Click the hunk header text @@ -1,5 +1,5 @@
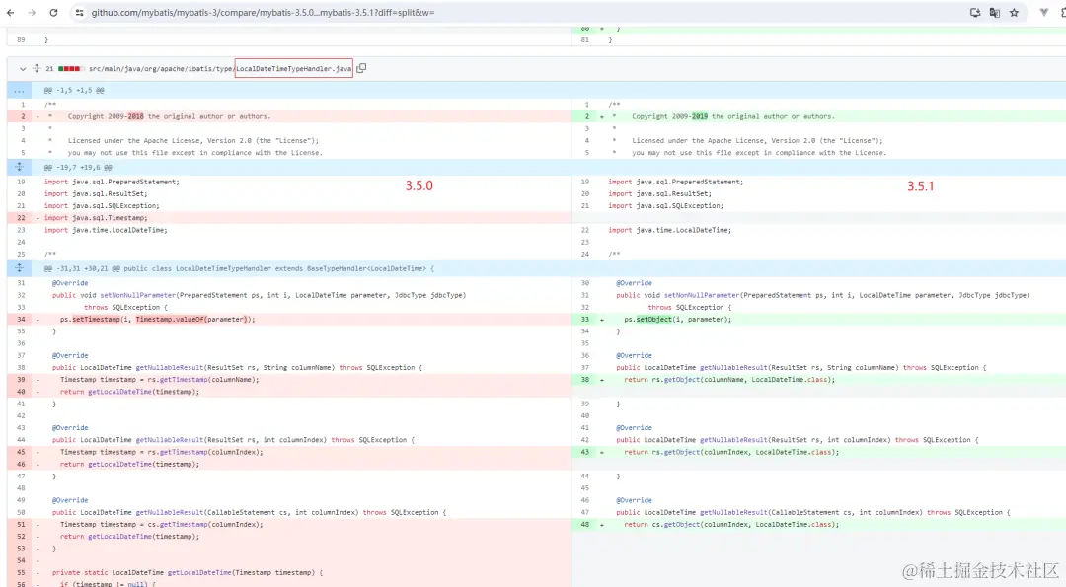 74,91
